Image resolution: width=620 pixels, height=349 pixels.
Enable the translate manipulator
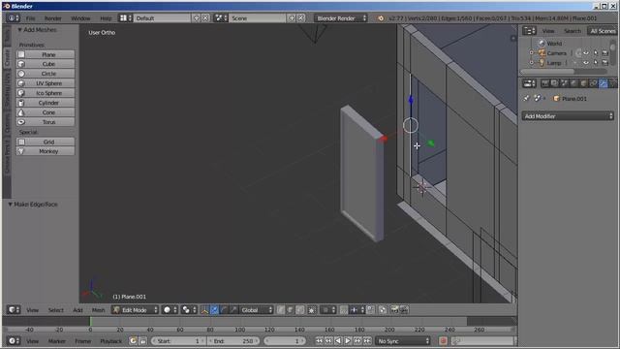coord(214,310)
